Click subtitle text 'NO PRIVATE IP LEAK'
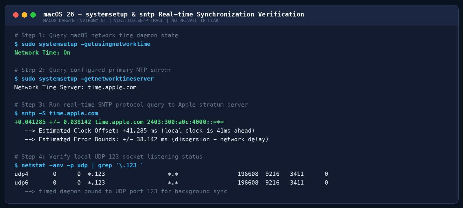The width and height of the screenshot is (463, 208). pyautogui.click(x=195, y=21)
